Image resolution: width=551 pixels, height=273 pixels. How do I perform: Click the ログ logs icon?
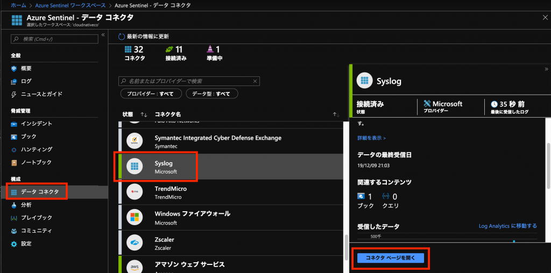[x=14, y=81]
